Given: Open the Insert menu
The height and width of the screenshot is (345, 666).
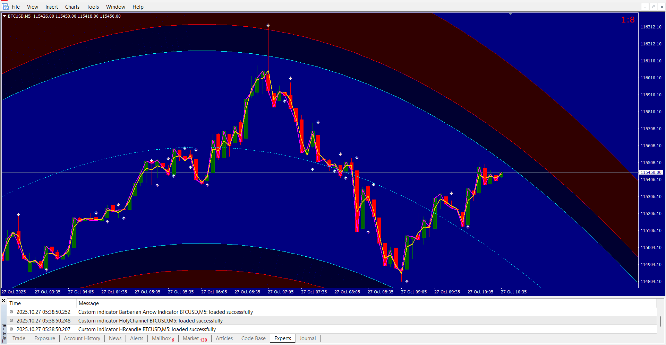Looking at the screenshot, I should (x=52, y=7).
